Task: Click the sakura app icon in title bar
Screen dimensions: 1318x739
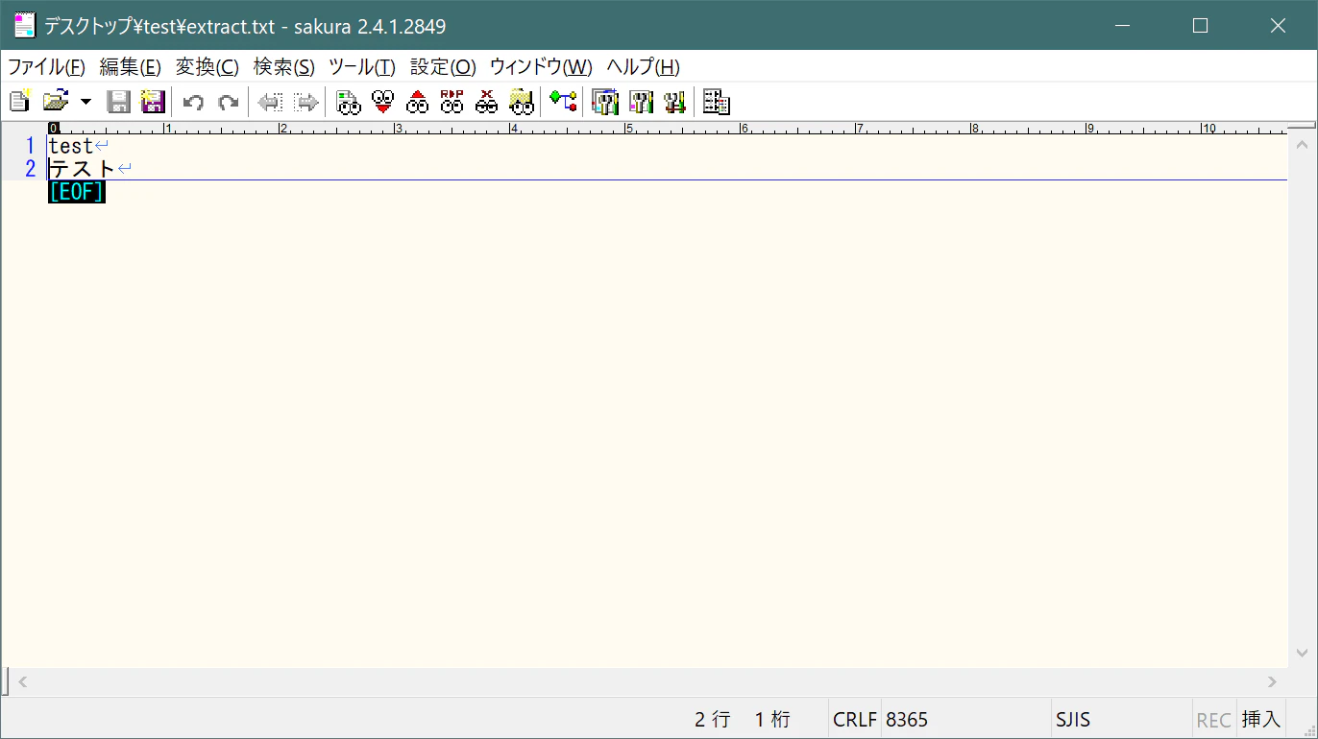Action: pyautogui.click(x=24, y=26)
